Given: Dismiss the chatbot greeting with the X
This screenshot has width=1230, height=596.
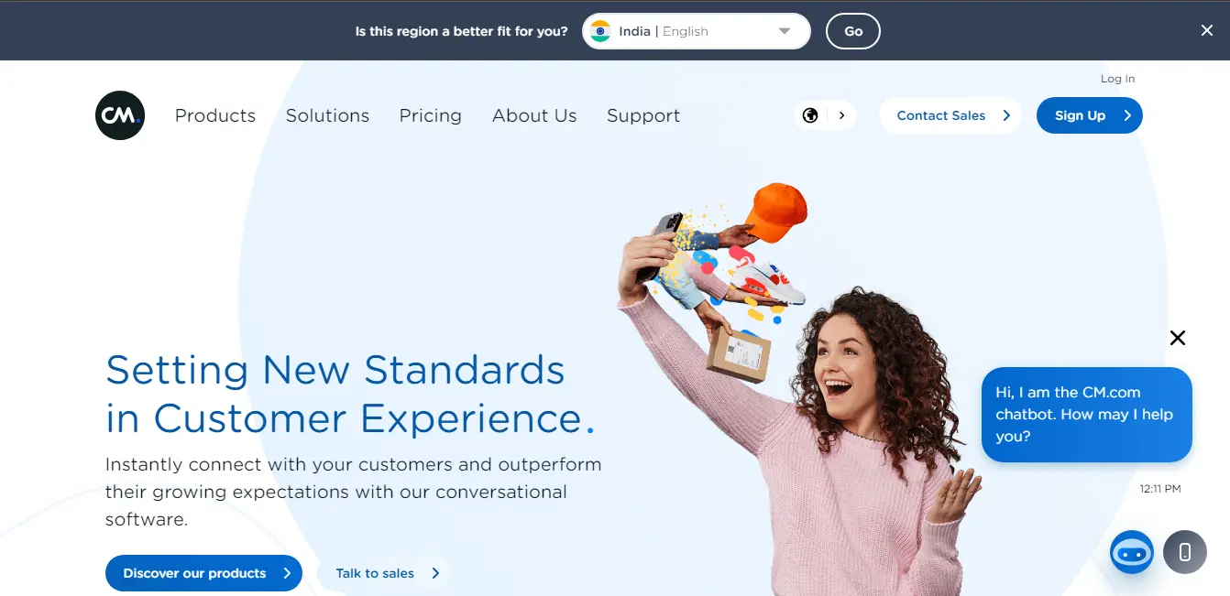Looking at the screenshot, I should (1178, 338).
